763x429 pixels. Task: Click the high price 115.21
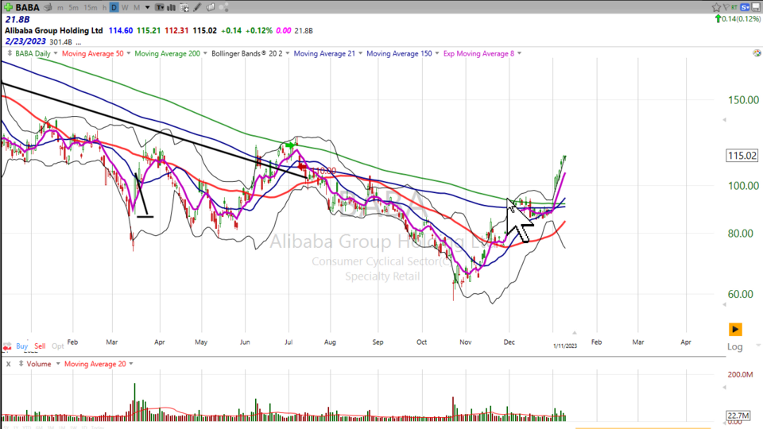coord(149,30)
